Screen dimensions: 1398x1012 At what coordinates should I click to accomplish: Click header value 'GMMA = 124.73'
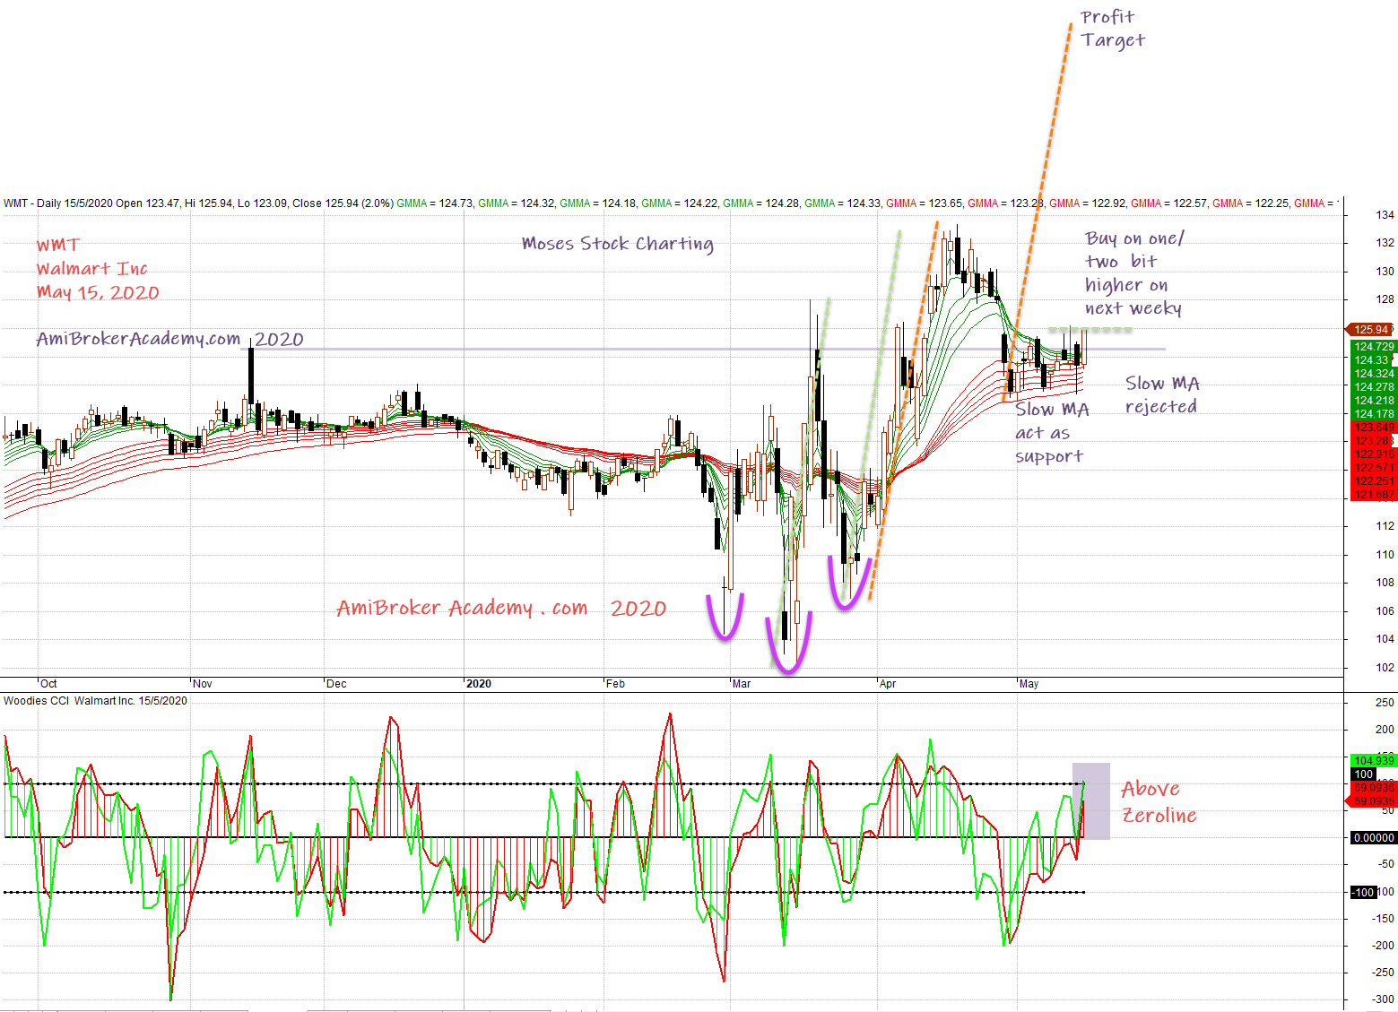(435, 203)
